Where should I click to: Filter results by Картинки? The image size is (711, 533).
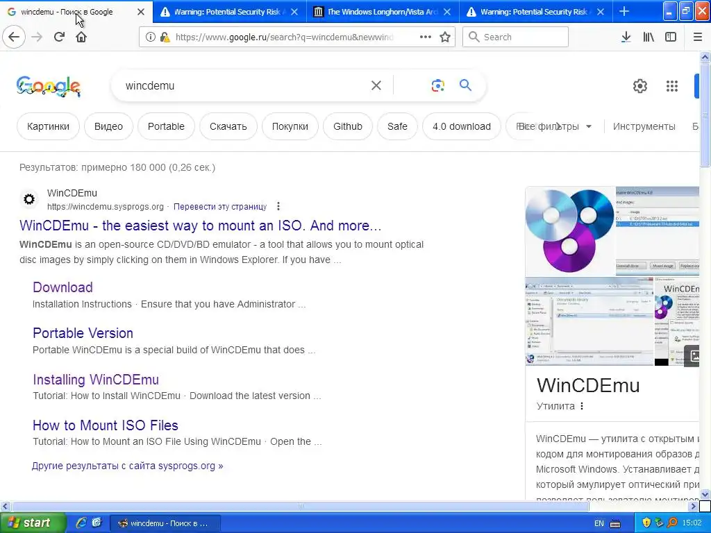click(48, 126)
